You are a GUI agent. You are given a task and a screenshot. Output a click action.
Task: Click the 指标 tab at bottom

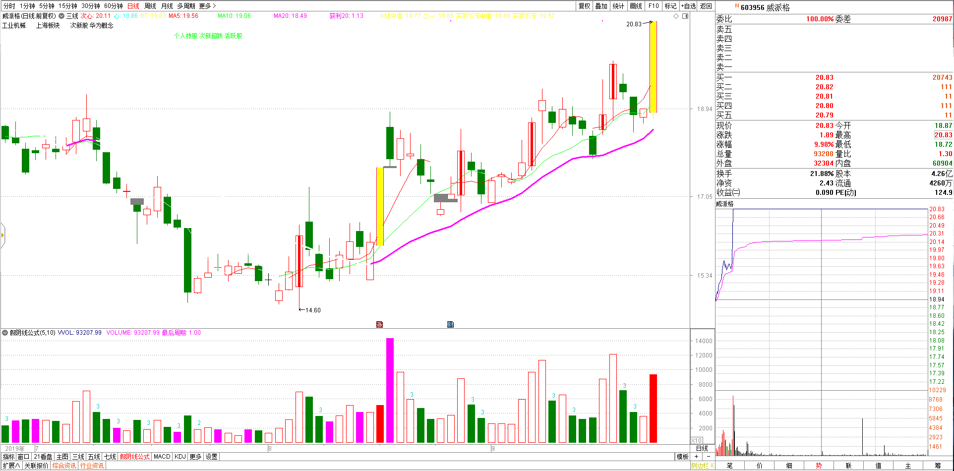[8, 457]
